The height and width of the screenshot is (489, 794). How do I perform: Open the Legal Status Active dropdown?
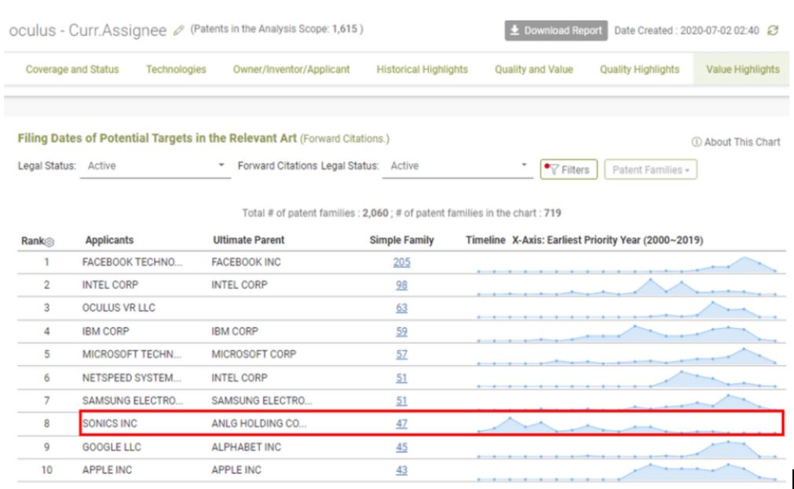pos(156,166)
